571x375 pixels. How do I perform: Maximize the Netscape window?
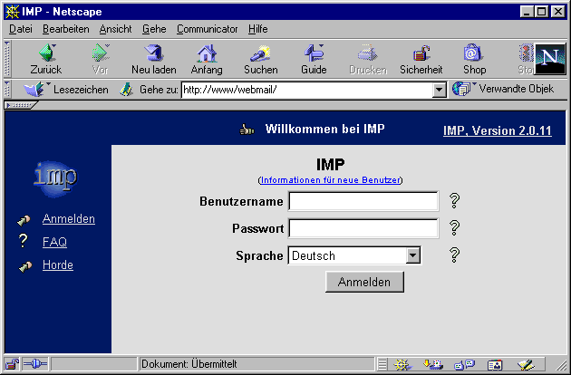pyautogui.click(x=541, y=12)
